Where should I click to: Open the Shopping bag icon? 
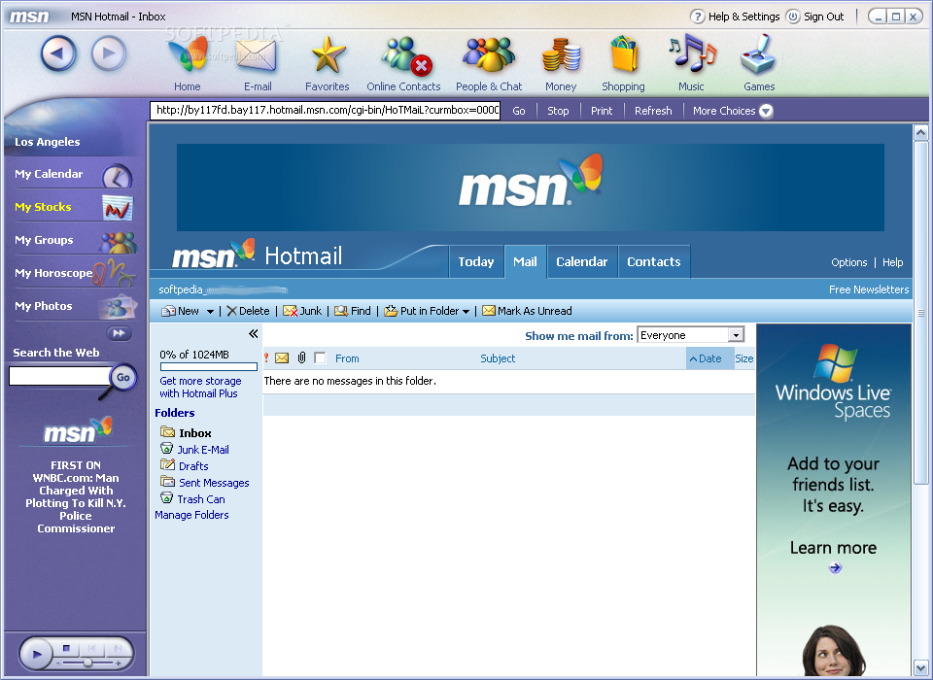click(623, 56)
